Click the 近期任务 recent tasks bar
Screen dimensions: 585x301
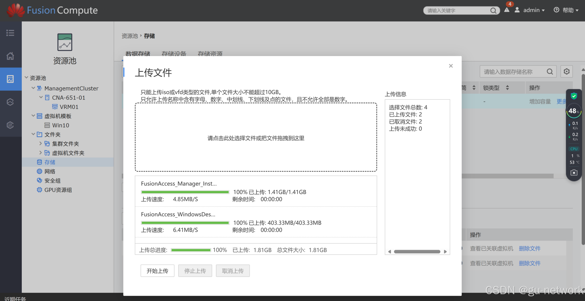point(15,298)
